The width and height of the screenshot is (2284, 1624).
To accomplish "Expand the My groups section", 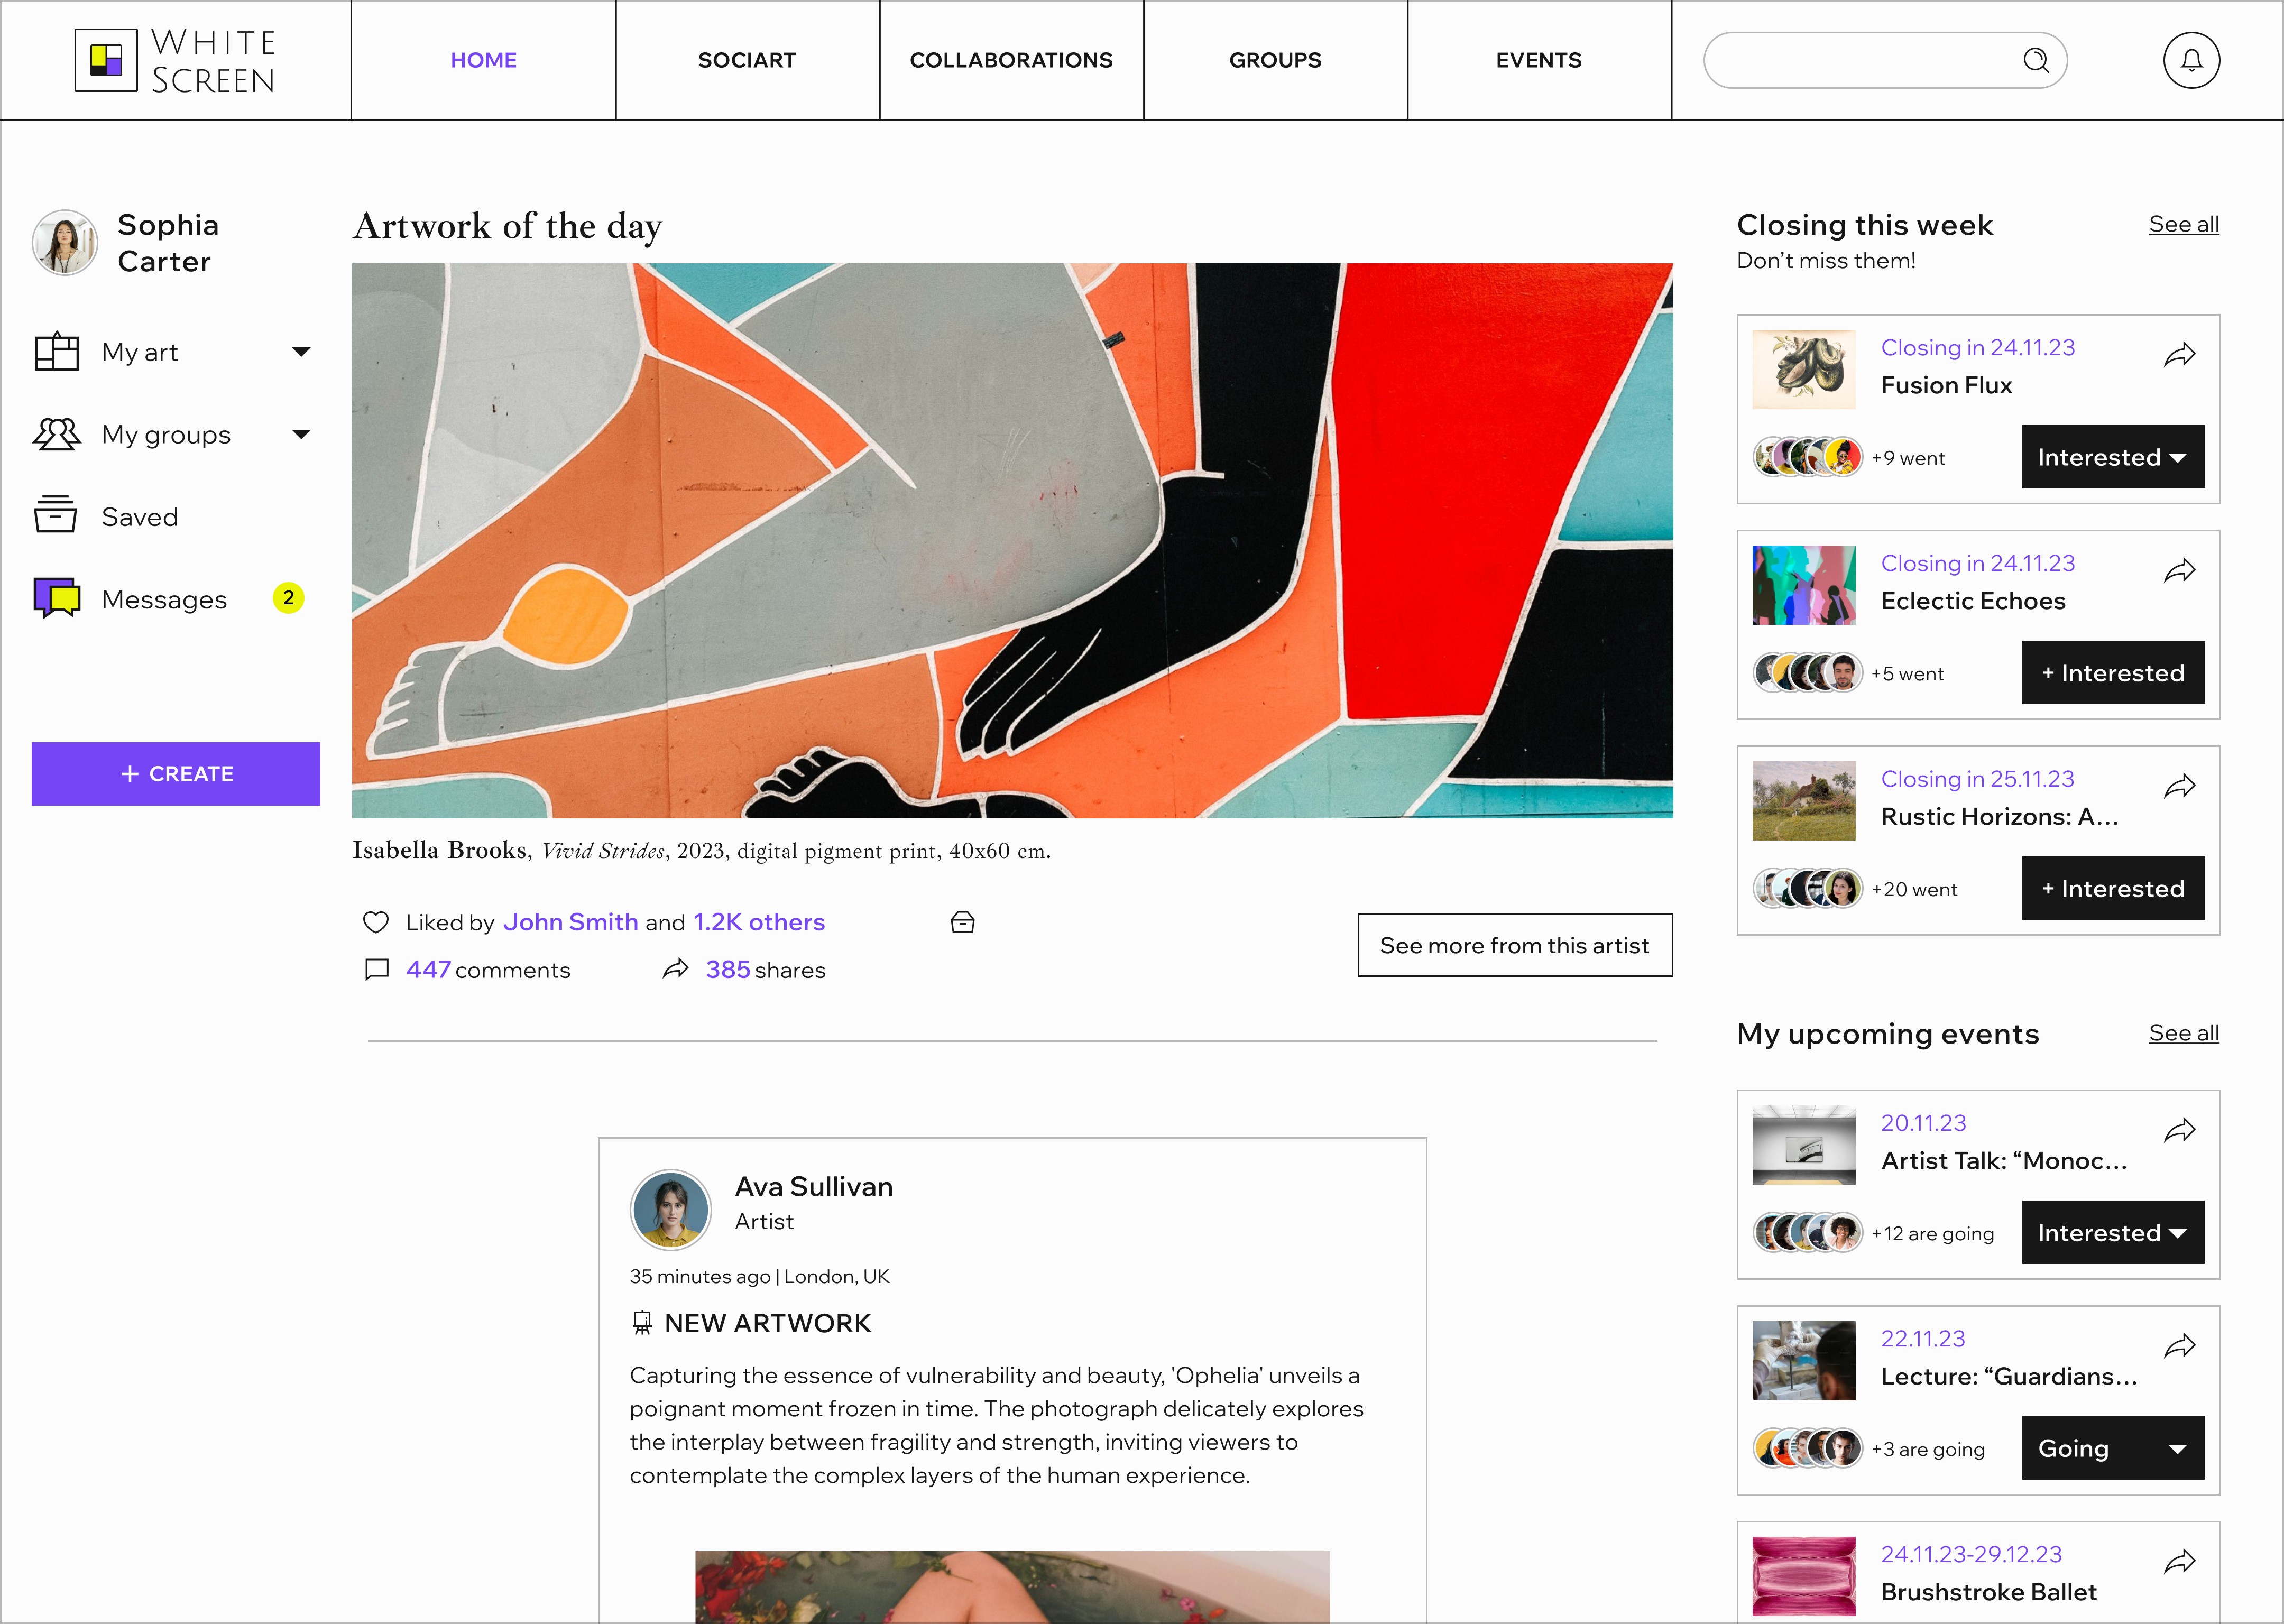I will pyautogui.click(x=300, y=434).
